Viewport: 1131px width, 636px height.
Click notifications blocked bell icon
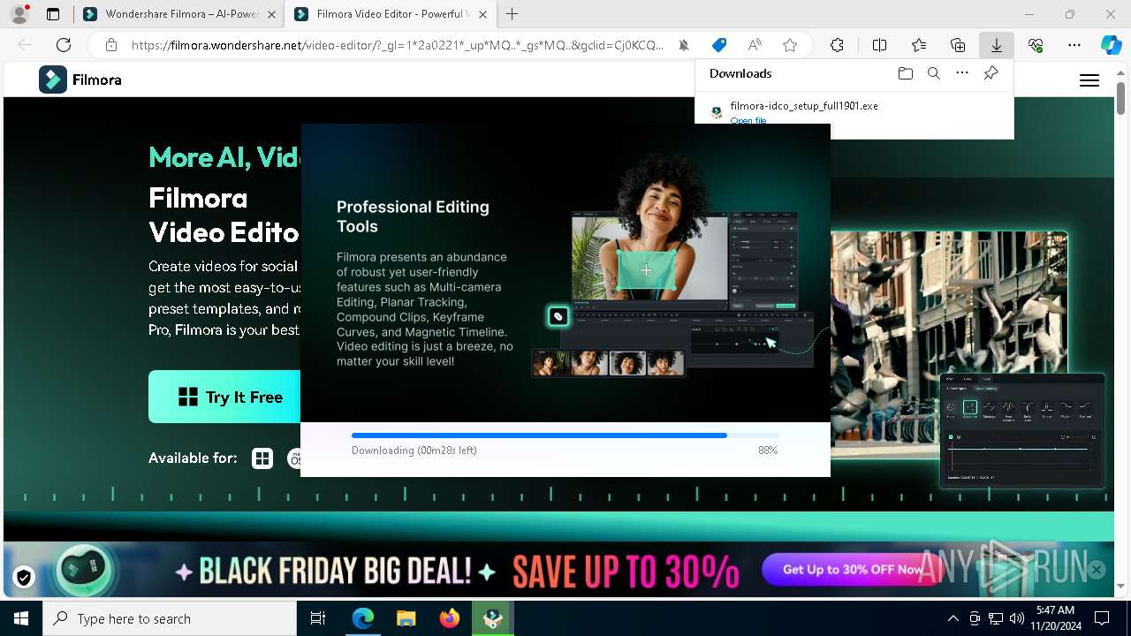[684, 45]
